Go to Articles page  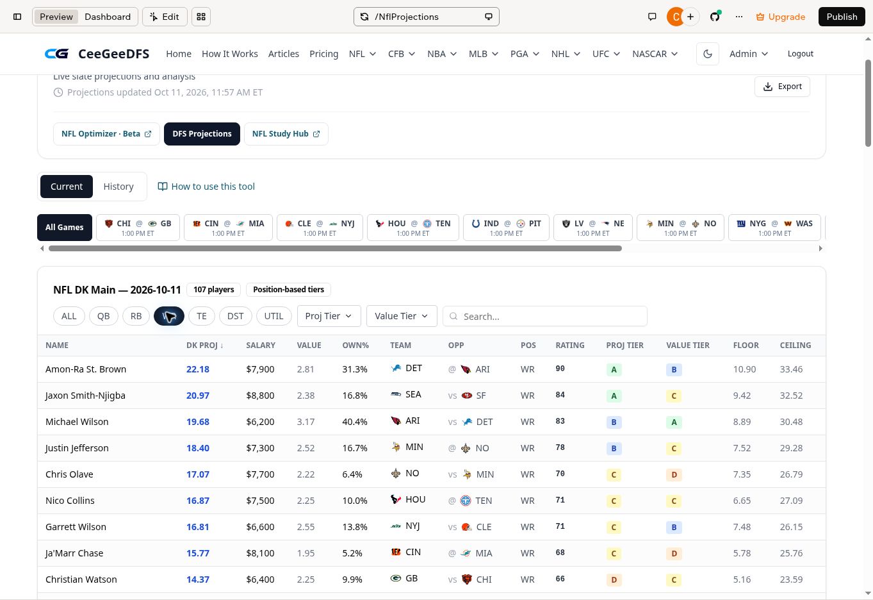(x=284, y=54)
